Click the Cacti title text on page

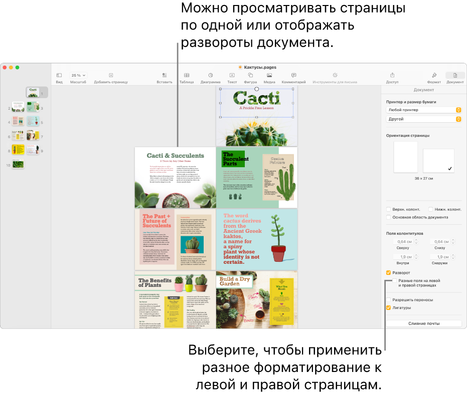click(257, 98)
